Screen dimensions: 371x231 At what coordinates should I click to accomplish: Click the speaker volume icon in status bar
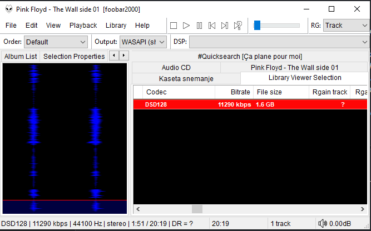pyautogui.click(x=322, y=223)
